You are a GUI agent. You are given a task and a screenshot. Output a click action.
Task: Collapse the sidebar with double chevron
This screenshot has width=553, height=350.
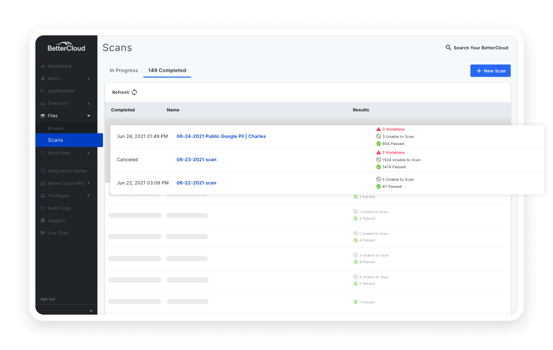[x=91, y=311]
